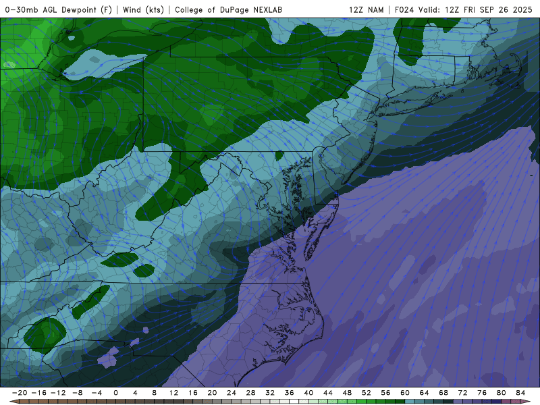
Task: Click the 32 value on the dewpoint legend
Action: click(x=270, y=393)
